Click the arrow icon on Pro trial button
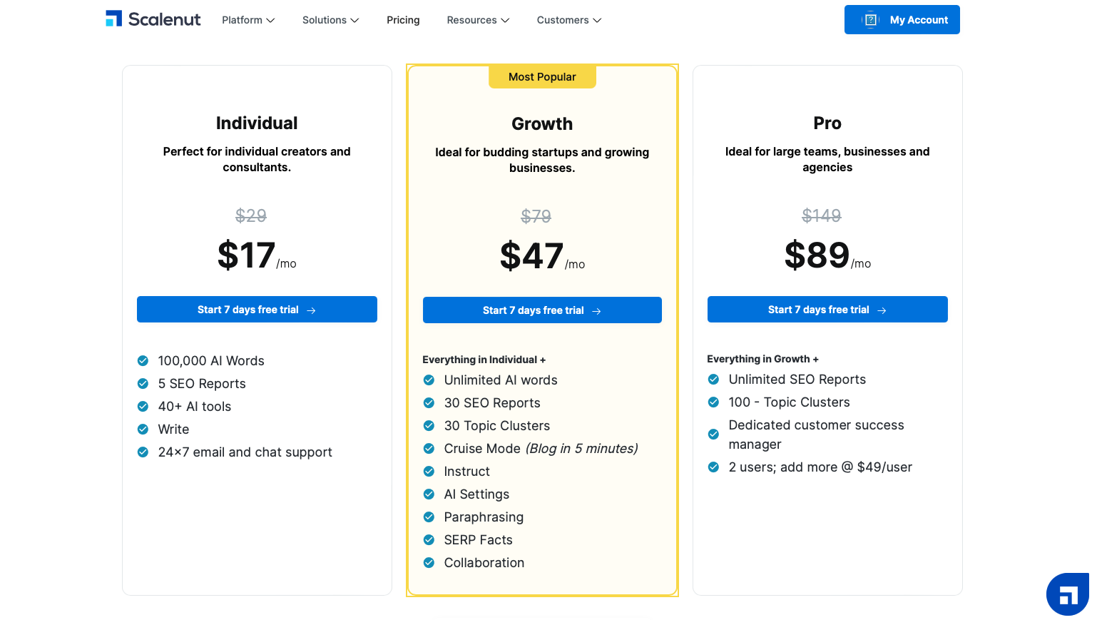The width and height of the screenshot is (1097, 620). [x=882, y=310]
